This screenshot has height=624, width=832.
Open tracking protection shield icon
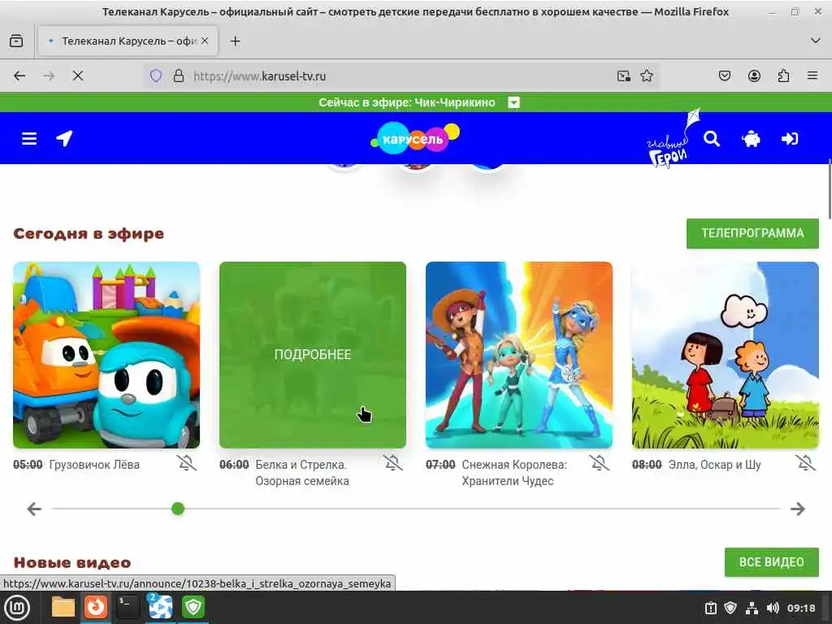click(155, 76)
